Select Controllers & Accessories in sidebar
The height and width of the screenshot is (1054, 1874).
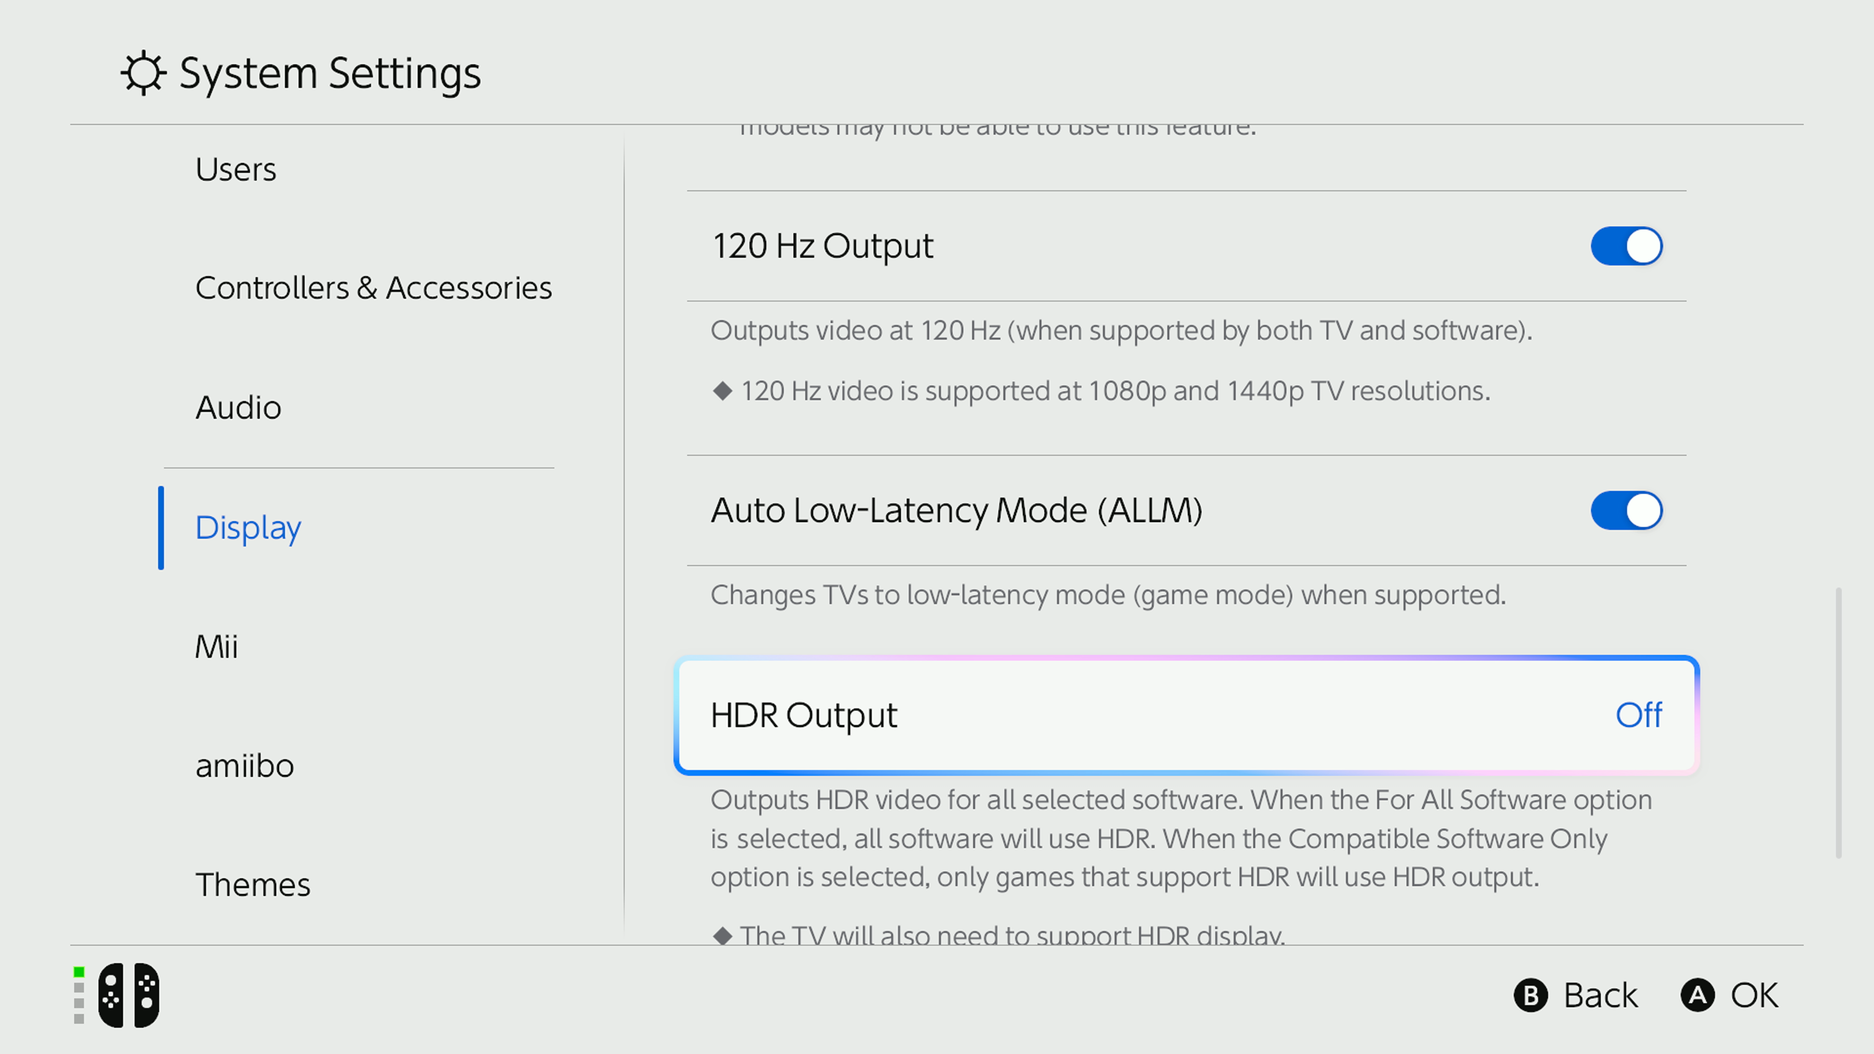coord(373,288)
